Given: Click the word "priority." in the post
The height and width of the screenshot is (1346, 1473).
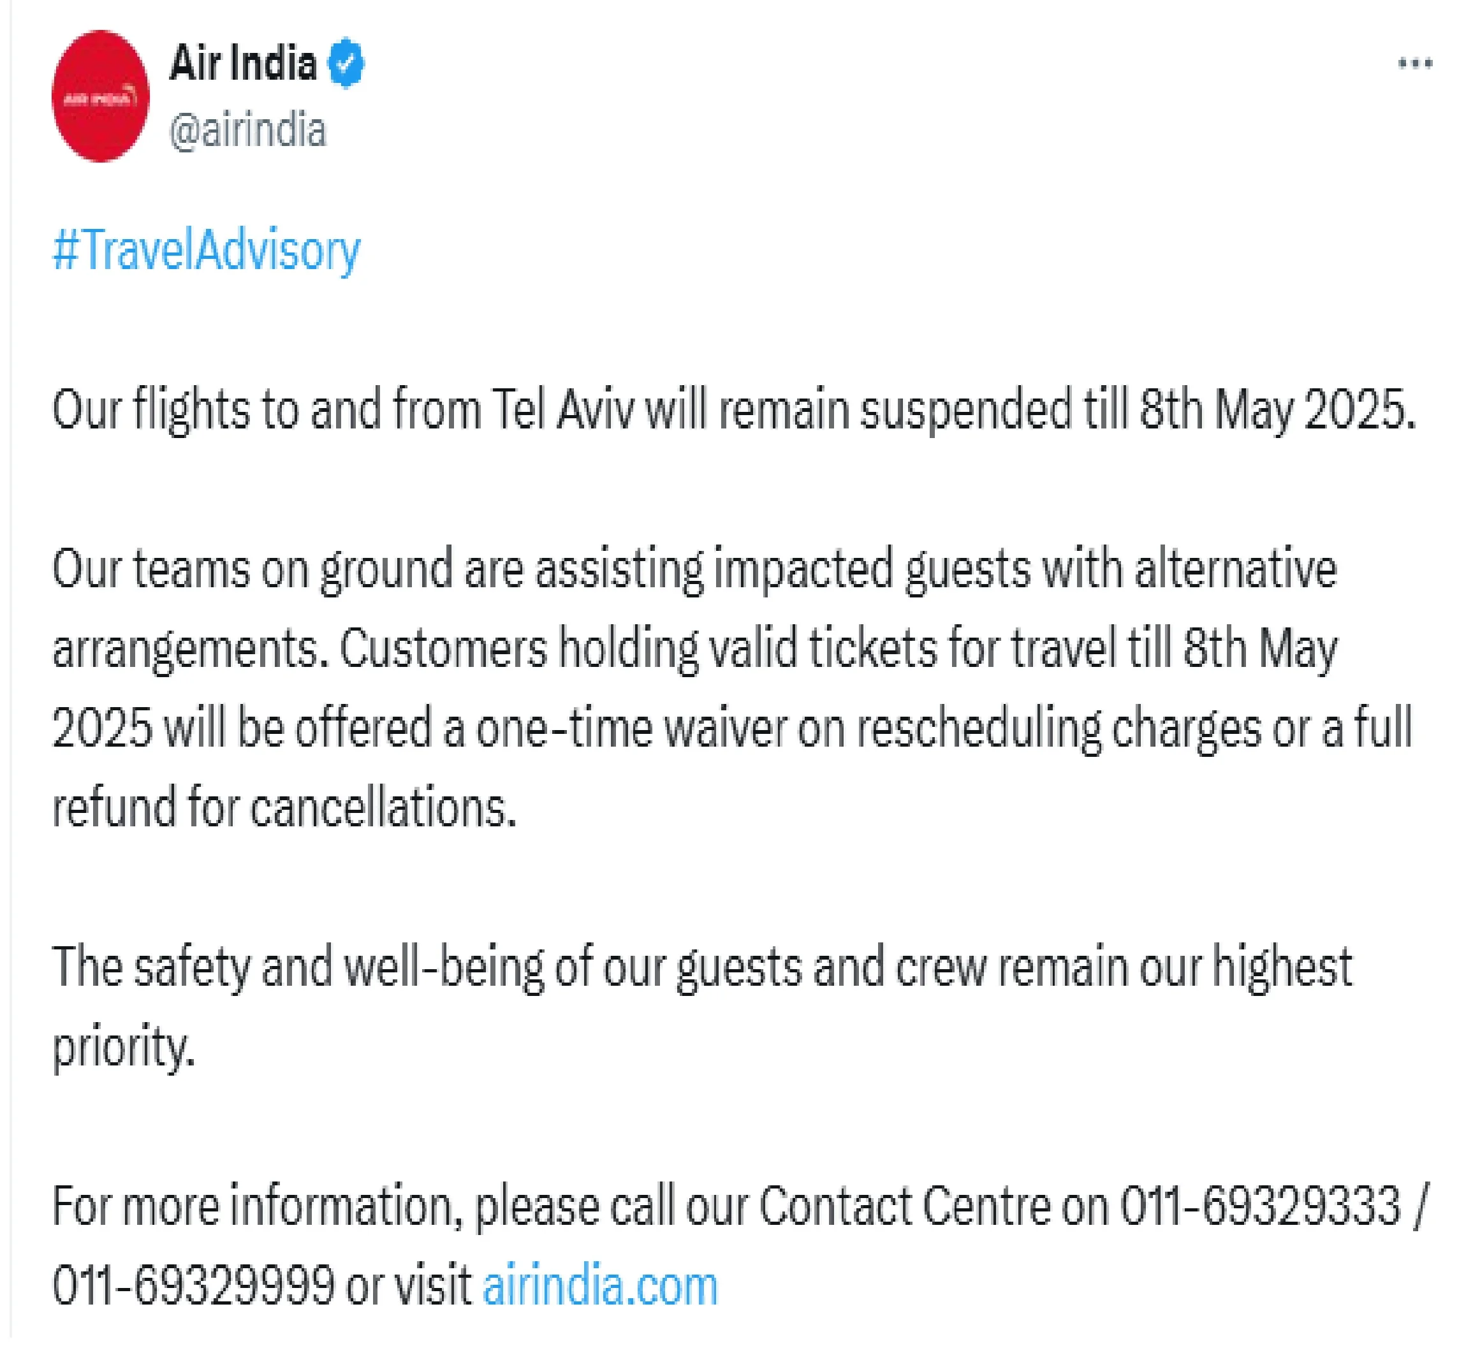Looking at the screenshot, I should 124,1046.
